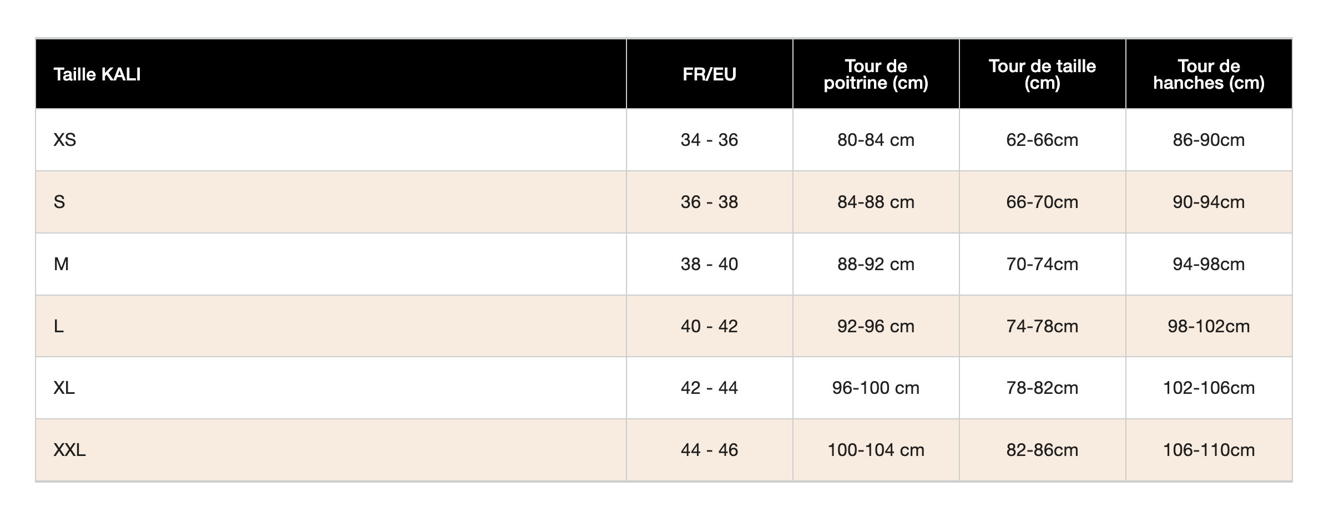Screen dimensions: 1324x517
Task: Select the 74-78cm waist cell
Action: pos(1042,326)
